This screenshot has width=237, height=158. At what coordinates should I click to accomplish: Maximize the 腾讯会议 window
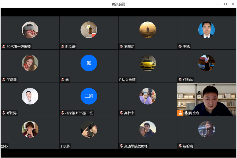[225, 4]
